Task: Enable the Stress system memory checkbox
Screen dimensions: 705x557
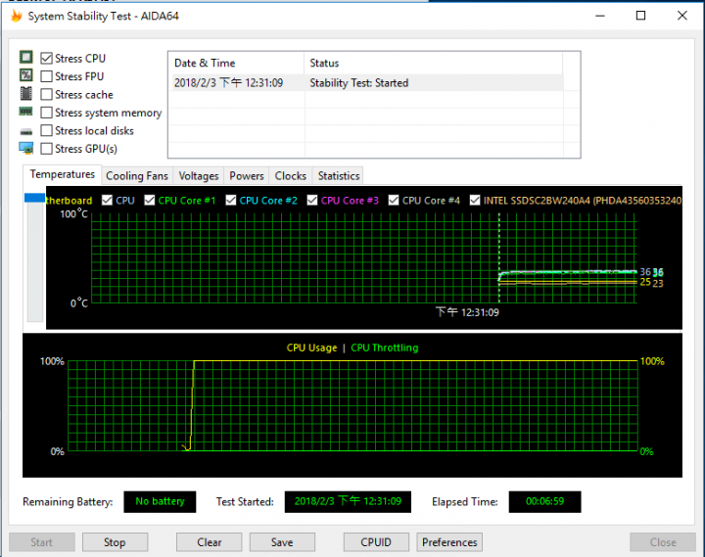Action: tap(46, 113)
